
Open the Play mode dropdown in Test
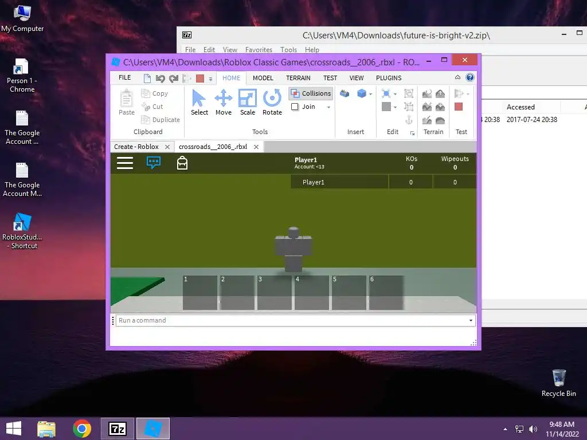468,94
